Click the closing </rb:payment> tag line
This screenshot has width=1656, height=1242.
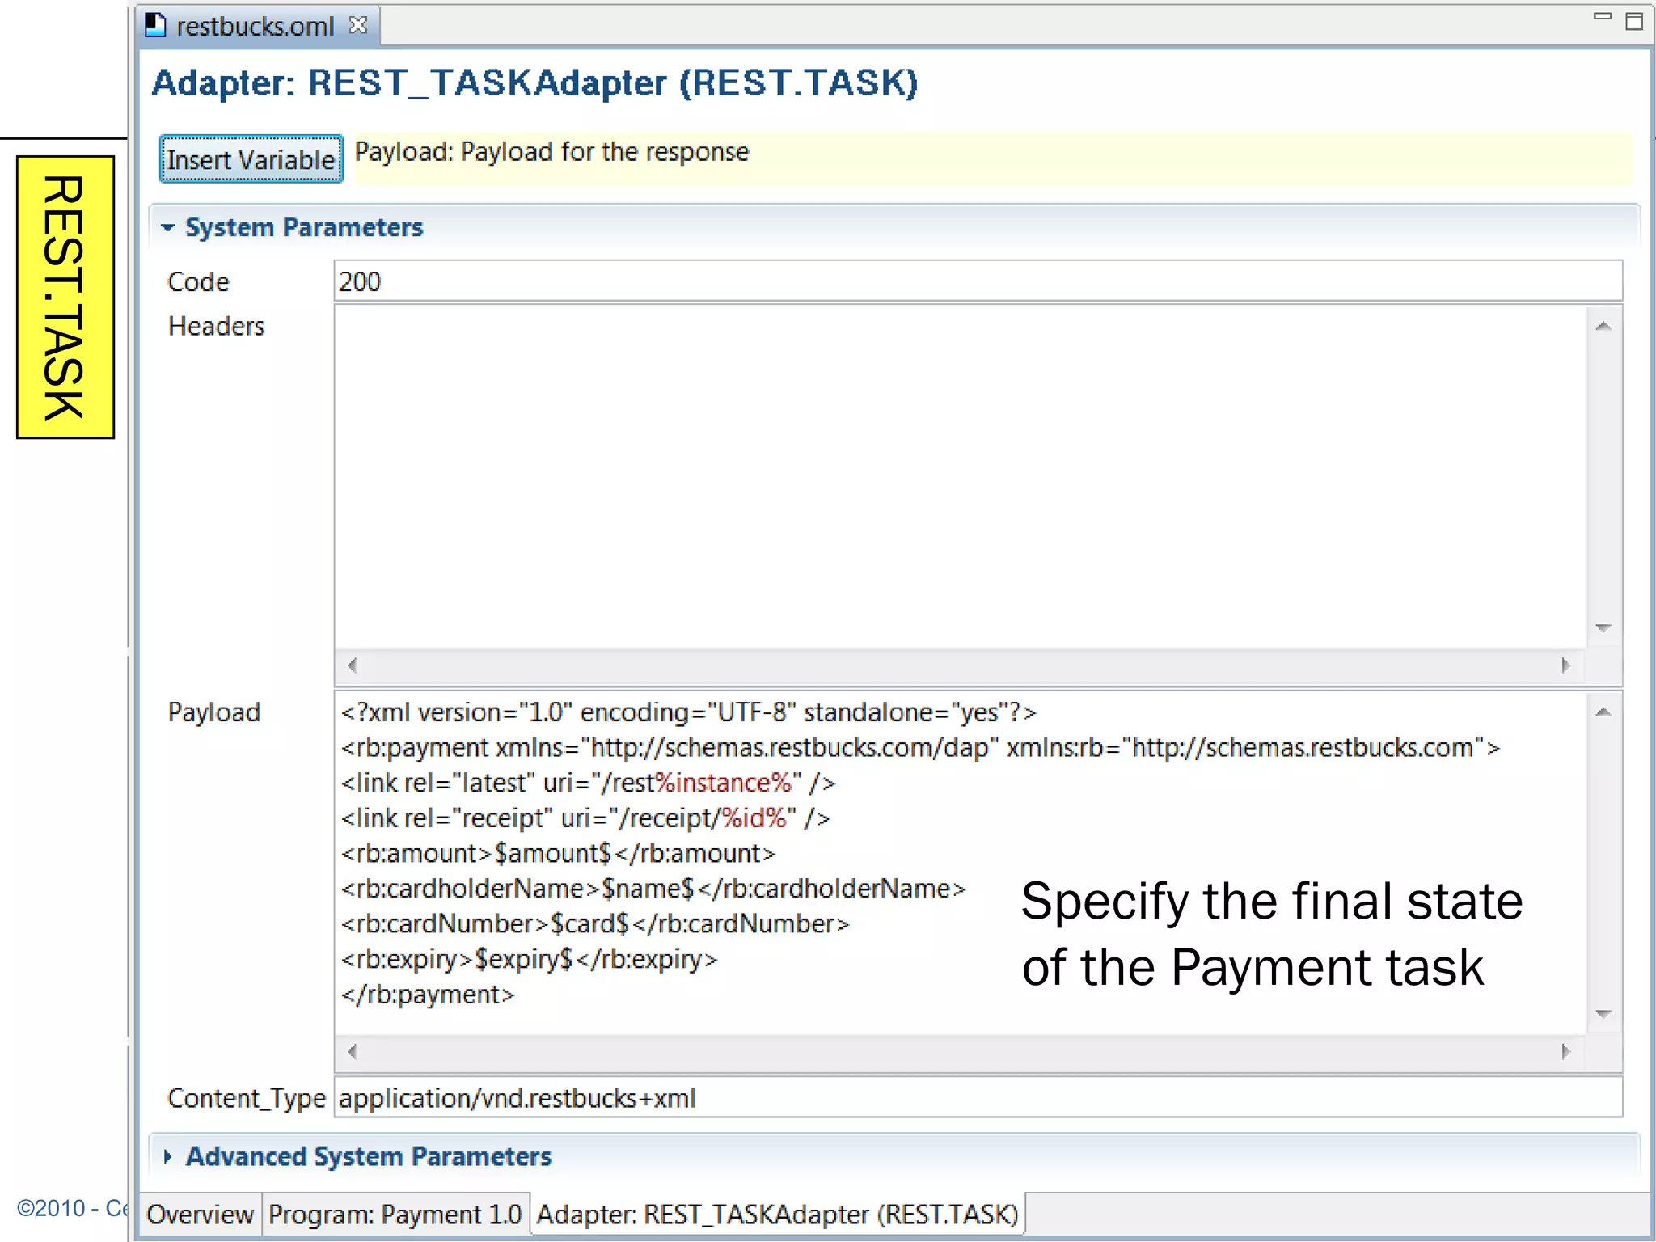point(428,995)
